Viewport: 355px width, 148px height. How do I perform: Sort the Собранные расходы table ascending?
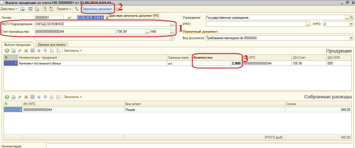point(52,97)
